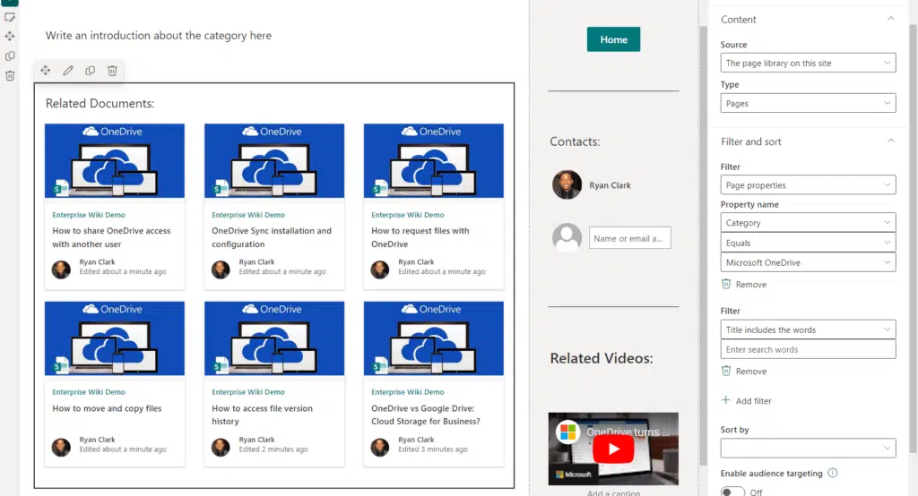The image size is (918, 496).
Task: Open the Equals operator dropdown
Action: 808,243
